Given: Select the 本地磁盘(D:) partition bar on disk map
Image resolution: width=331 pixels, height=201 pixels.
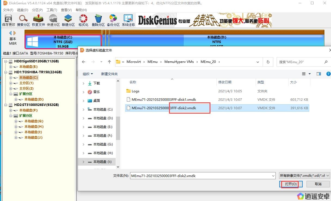Looking at the screenshot, I should [216, 41].
